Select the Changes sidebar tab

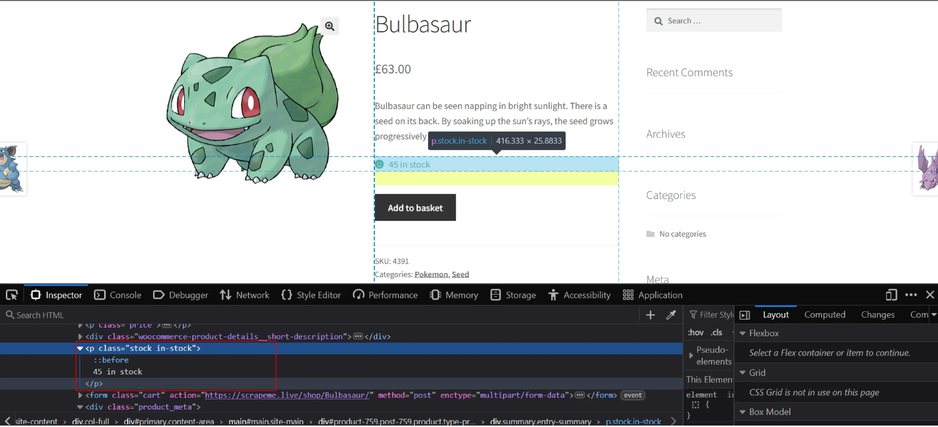click(878, 315)
